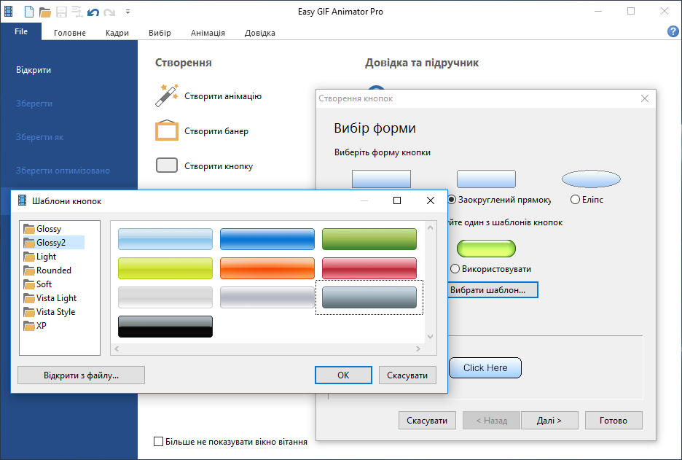The height and width of the screenshot is (460, 682).
Task: Switch to the Кадри tab
Action: [117, 33]
